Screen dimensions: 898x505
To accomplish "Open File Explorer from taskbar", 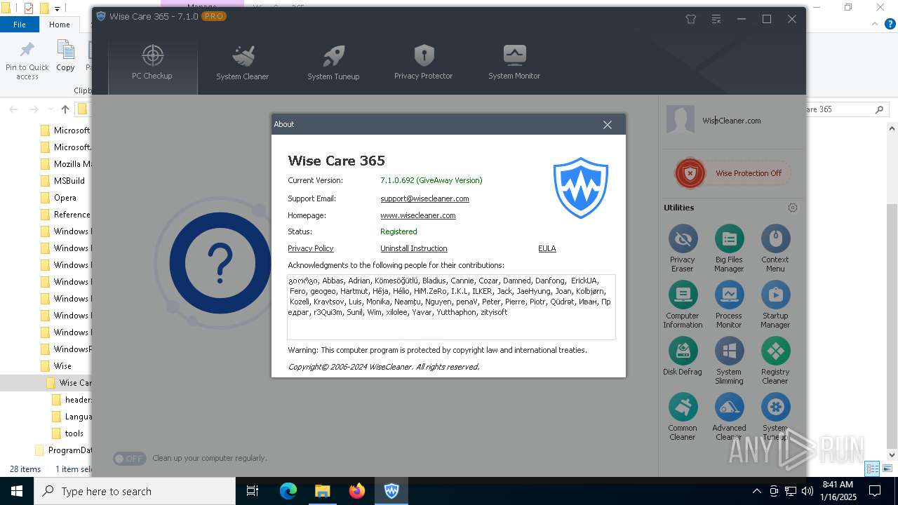I will [x=322, y=491].
